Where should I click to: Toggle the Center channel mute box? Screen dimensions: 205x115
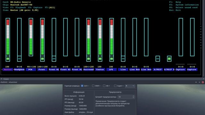point(100,59)
